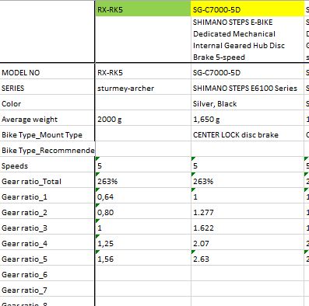Select the yellow SG-C7000-5D header cell
The image size is (309, 306).
248,10
